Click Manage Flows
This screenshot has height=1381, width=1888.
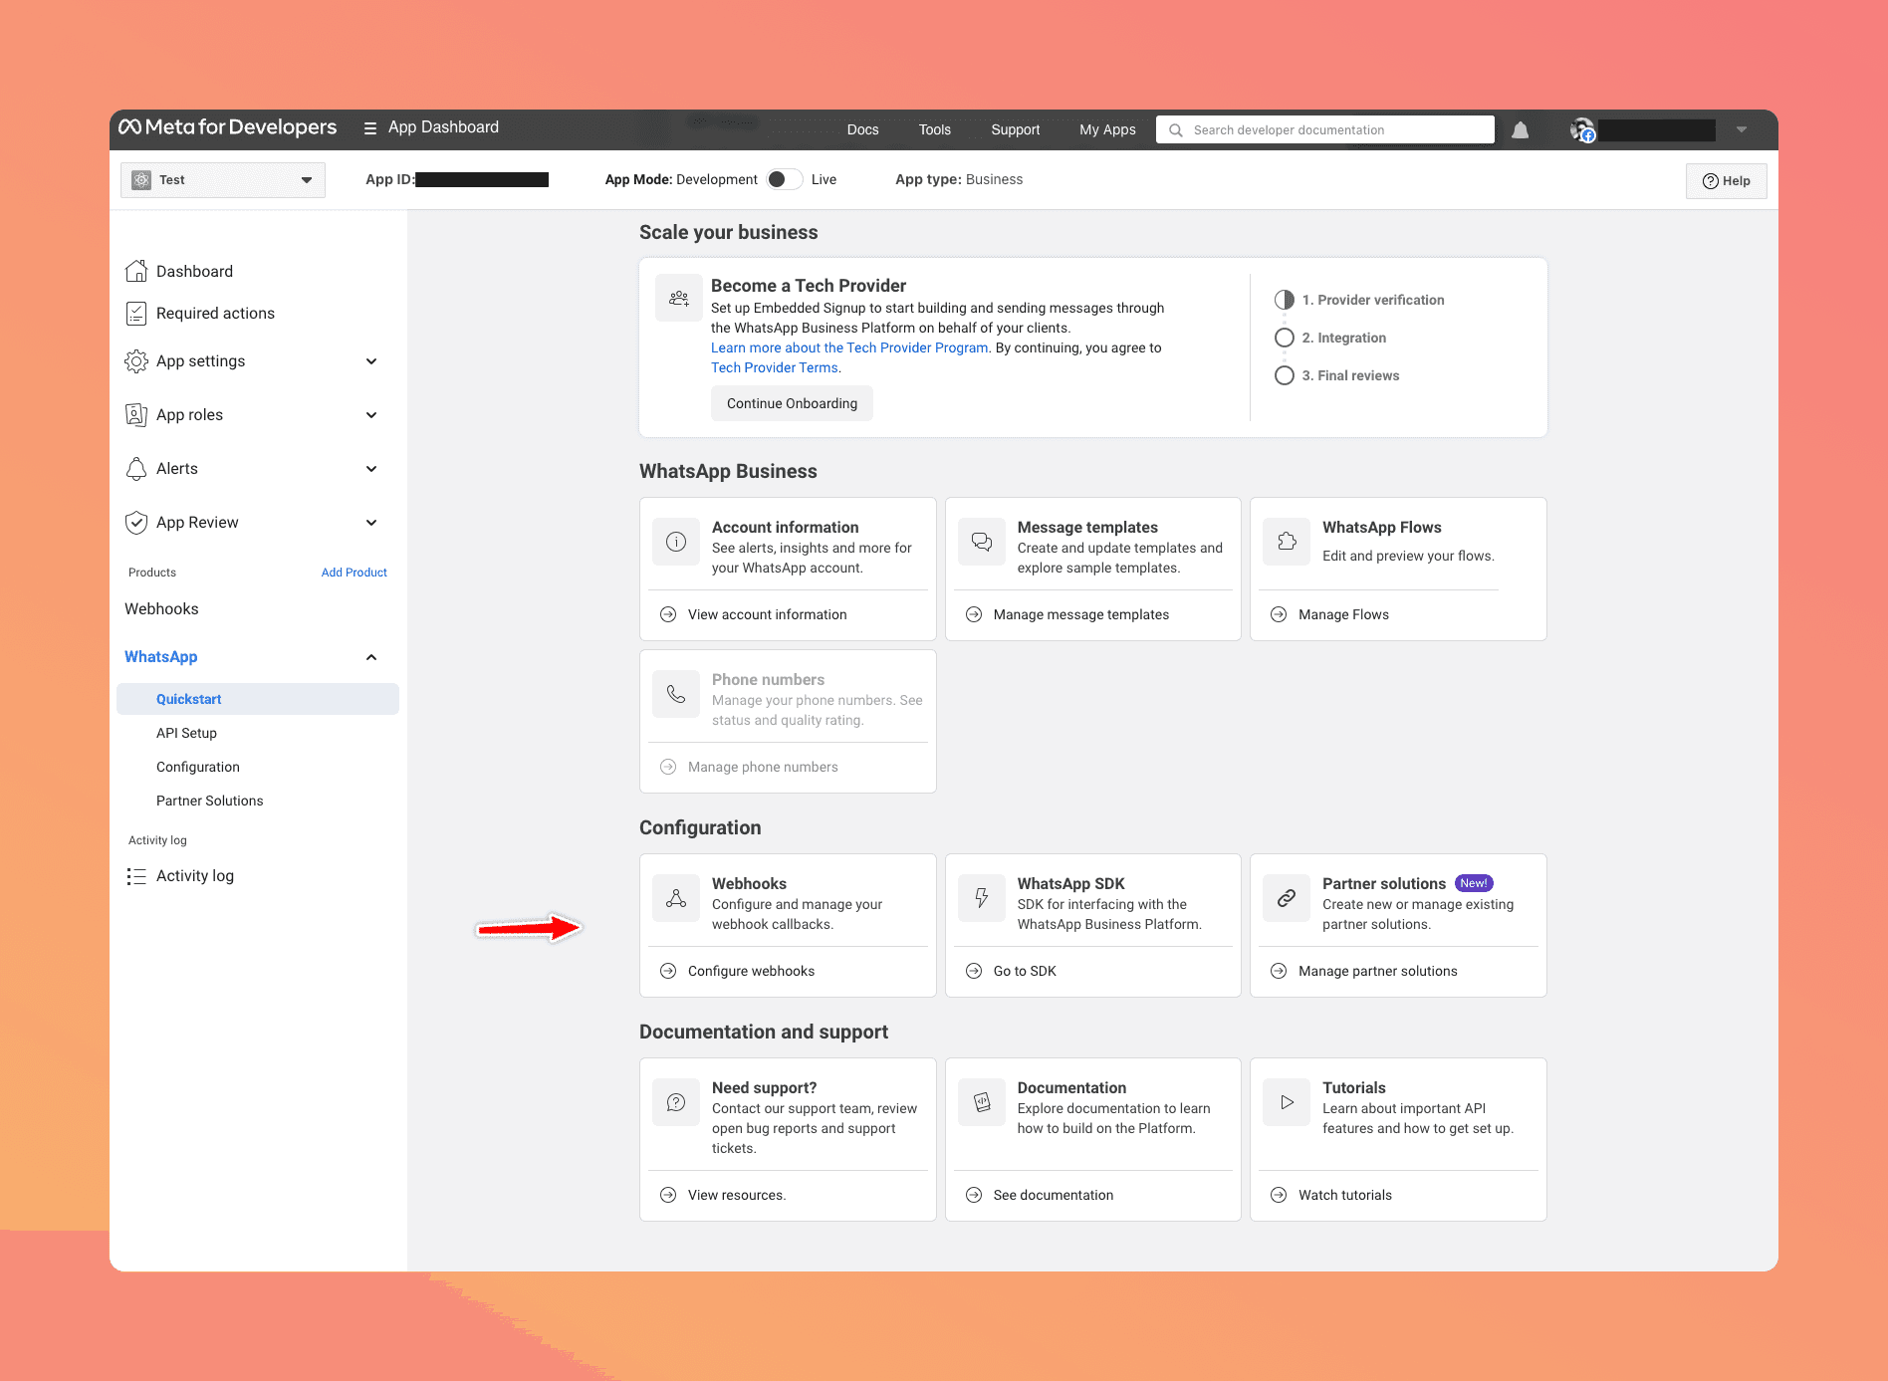1343,614
